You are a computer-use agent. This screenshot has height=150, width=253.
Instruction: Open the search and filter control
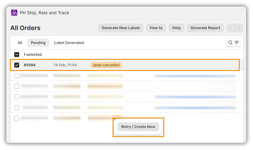(233, 42)
